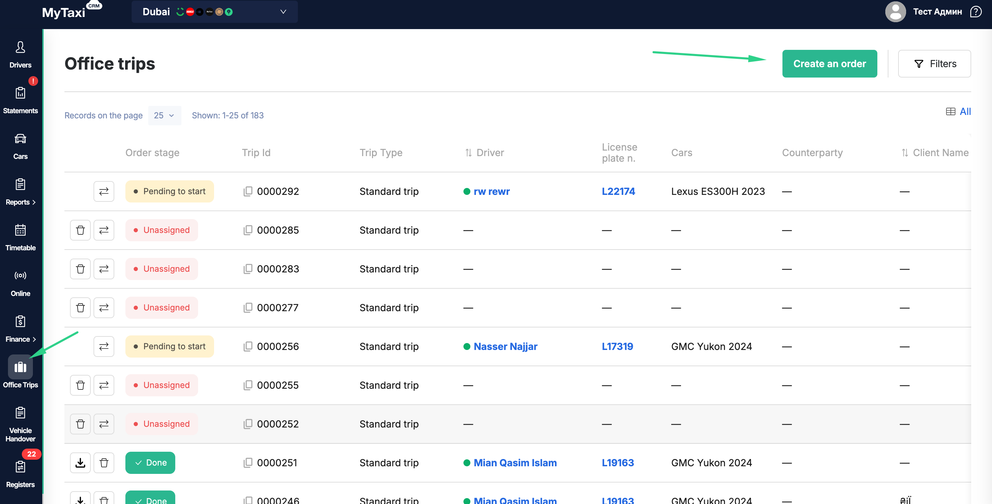Screen dimensions: 992x504
Task: Reassign trip 0000256 with swap icon
Action: coord(104,346)
